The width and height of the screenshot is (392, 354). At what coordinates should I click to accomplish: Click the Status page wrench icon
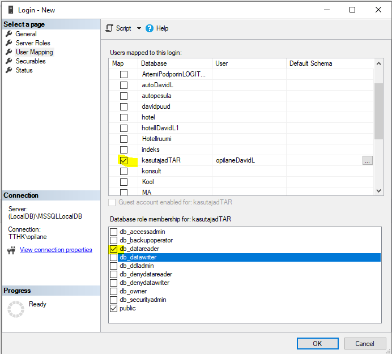click(9, 70)
